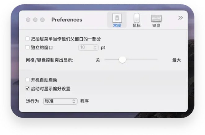Click the 关 label of slider
Viewport: 205px width, 135px height.
click(x=98, y=60)
